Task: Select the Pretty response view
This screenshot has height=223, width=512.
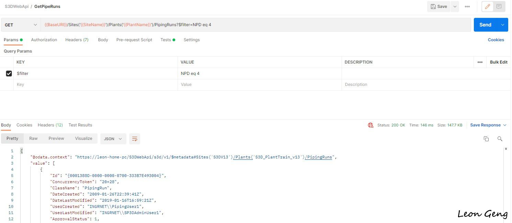Action: (12, 138)
